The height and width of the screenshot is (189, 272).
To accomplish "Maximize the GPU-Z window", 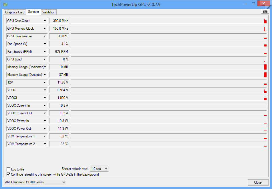I will coord(253,3).
